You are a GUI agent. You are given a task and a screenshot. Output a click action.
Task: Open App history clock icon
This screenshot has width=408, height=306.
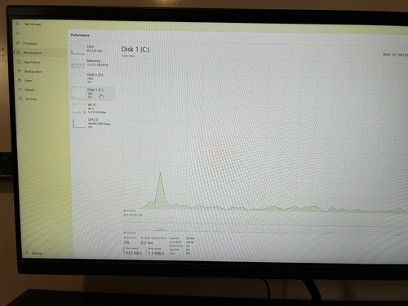point(19,62)
